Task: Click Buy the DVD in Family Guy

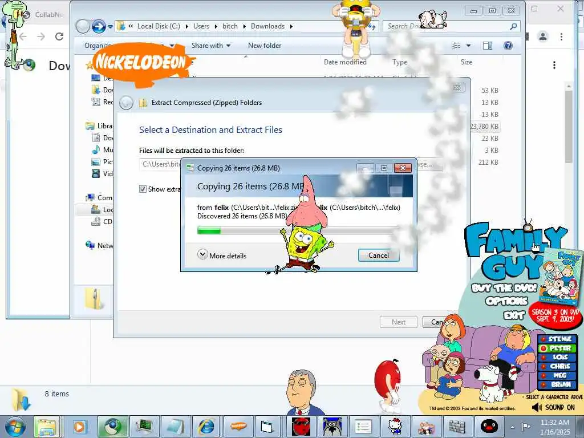Action: click(504, 288)
